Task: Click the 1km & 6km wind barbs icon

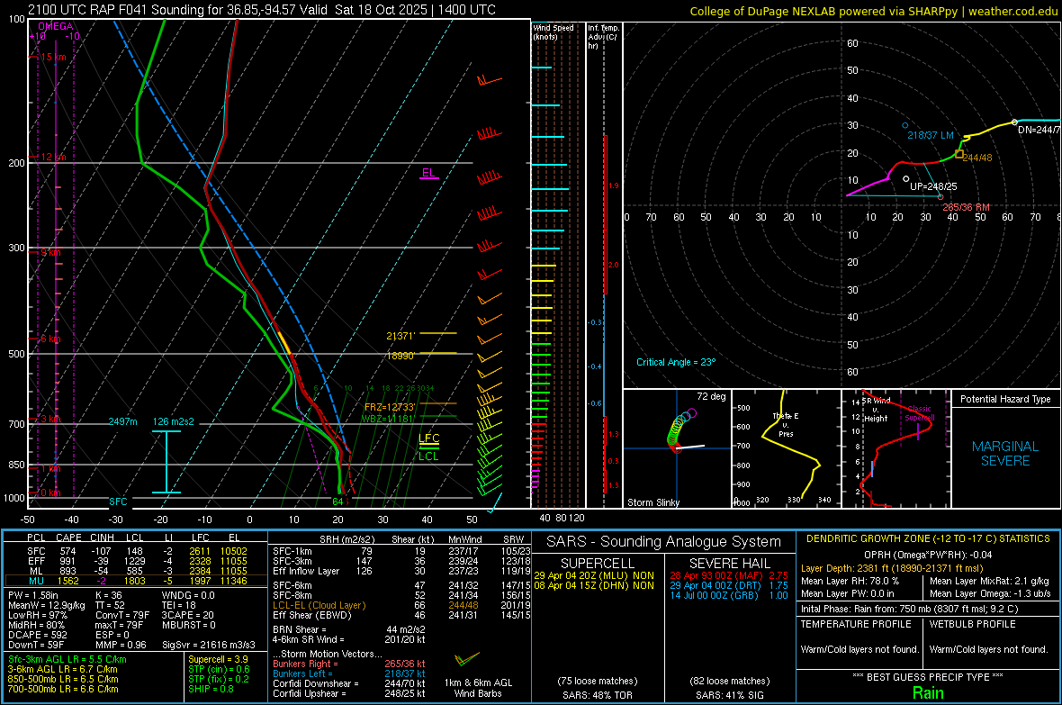Action: [467, 659]
